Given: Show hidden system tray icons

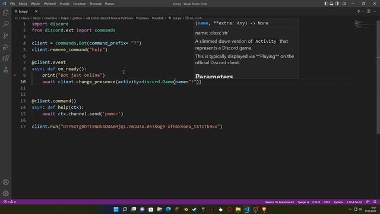Looking at the screenshot, I should point(350,209).
